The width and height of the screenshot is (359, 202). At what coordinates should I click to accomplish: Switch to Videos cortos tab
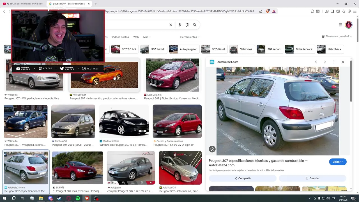click(120, 37)
